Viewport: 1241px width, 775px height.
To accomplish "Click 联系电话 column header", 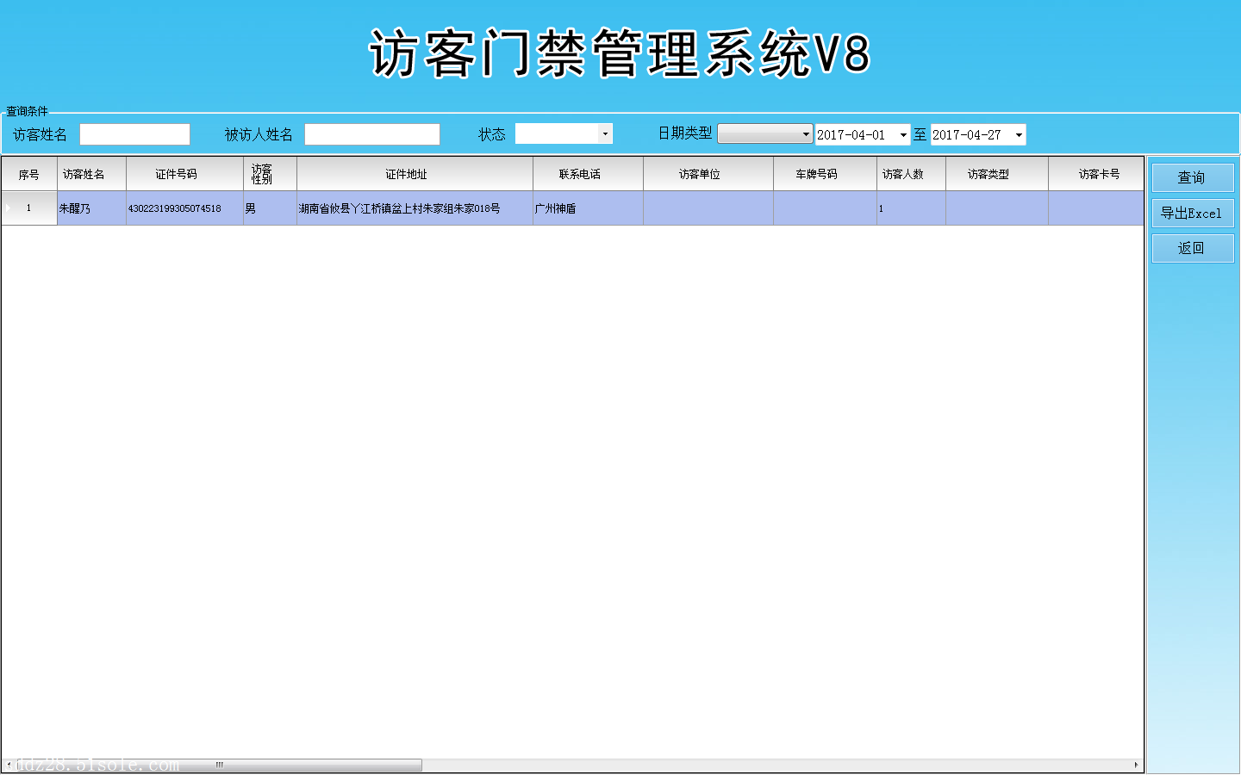I will (588, 174).
